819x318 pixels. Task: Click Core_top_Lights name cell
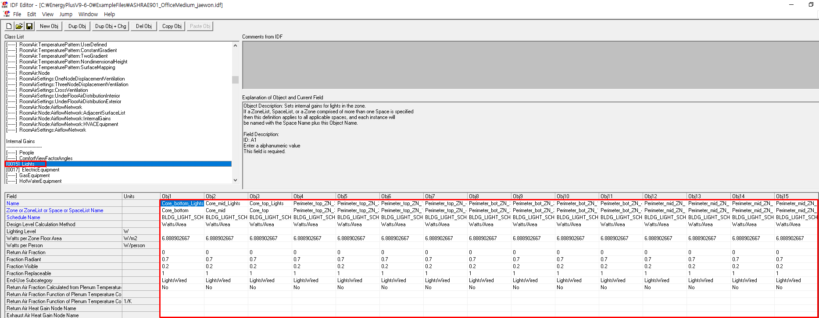(270, 203)
